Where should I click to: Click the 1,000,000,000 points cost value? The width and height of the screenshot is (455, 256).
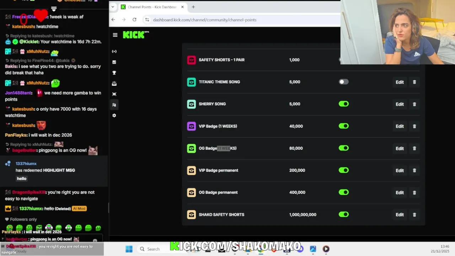[x=303, y=214]
